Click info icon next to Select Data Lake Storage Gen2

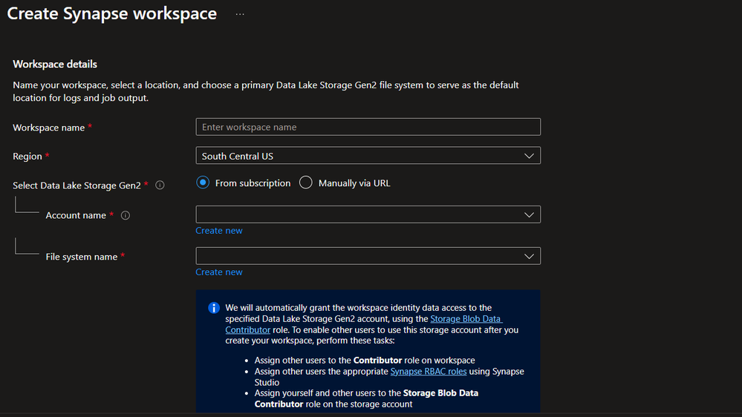tap(160, 185)
